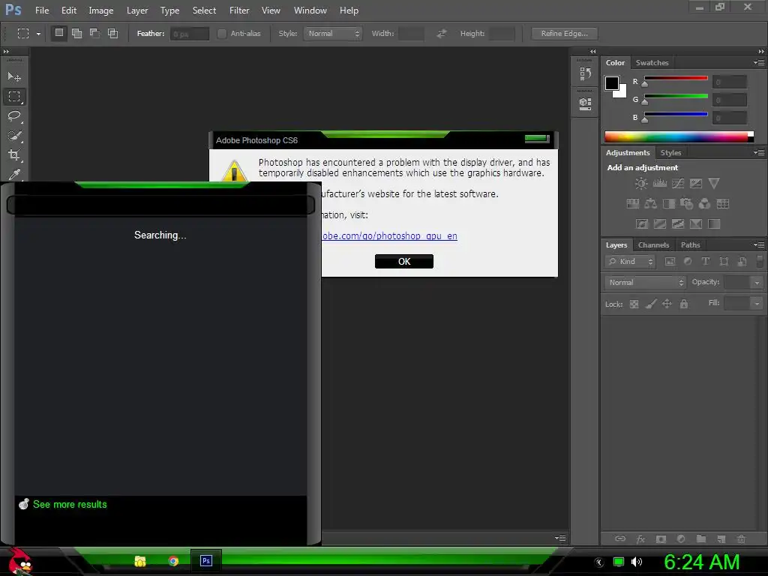
Task: Add a Color Lookup adjustment
Action: click(x=723, y=204)
